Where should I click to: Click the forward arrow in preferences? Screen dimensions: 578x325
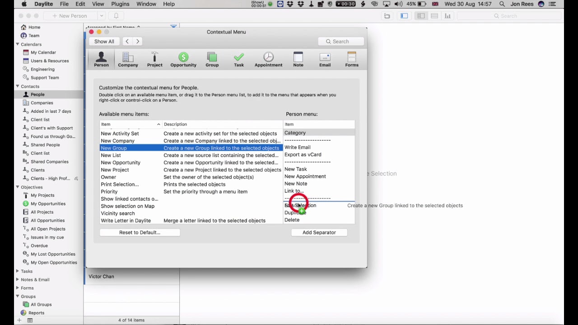point(138,42)
